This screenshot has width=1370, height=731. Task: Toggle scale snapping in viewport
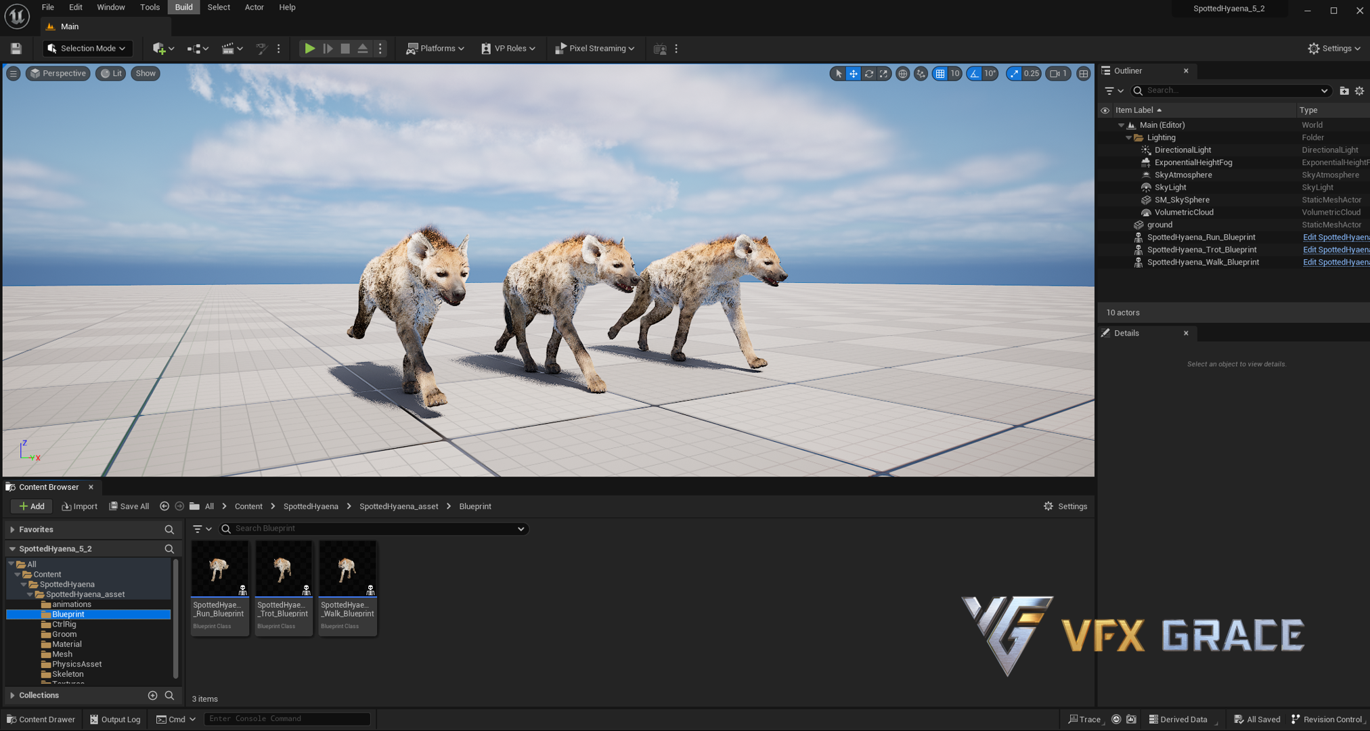[x=1014, y=73]
